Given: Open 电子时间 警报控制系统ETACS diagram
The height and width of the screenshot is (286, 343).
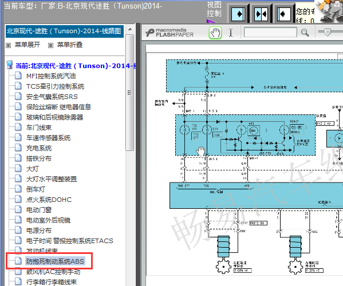Looking at the screenshot, I should pos(69,241).
